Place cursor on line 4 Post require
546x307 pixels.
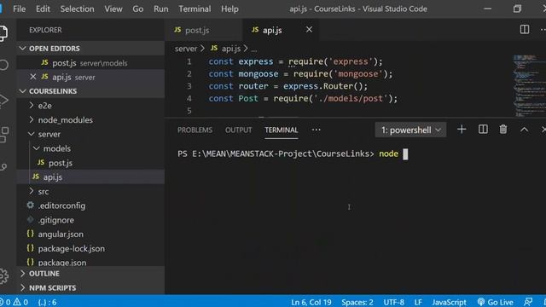pyautogui.click(x=303, y=99)
